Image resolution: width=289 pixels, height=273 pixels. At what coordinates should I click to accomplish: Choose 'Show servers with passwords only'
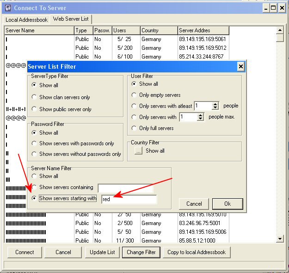point(35,143)
